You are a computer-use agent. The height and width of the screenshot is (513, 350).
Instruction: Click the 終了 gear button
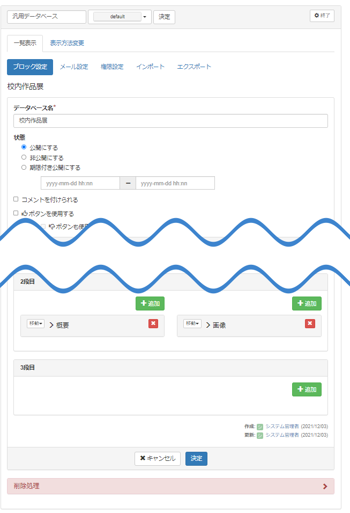click(322, 16)
